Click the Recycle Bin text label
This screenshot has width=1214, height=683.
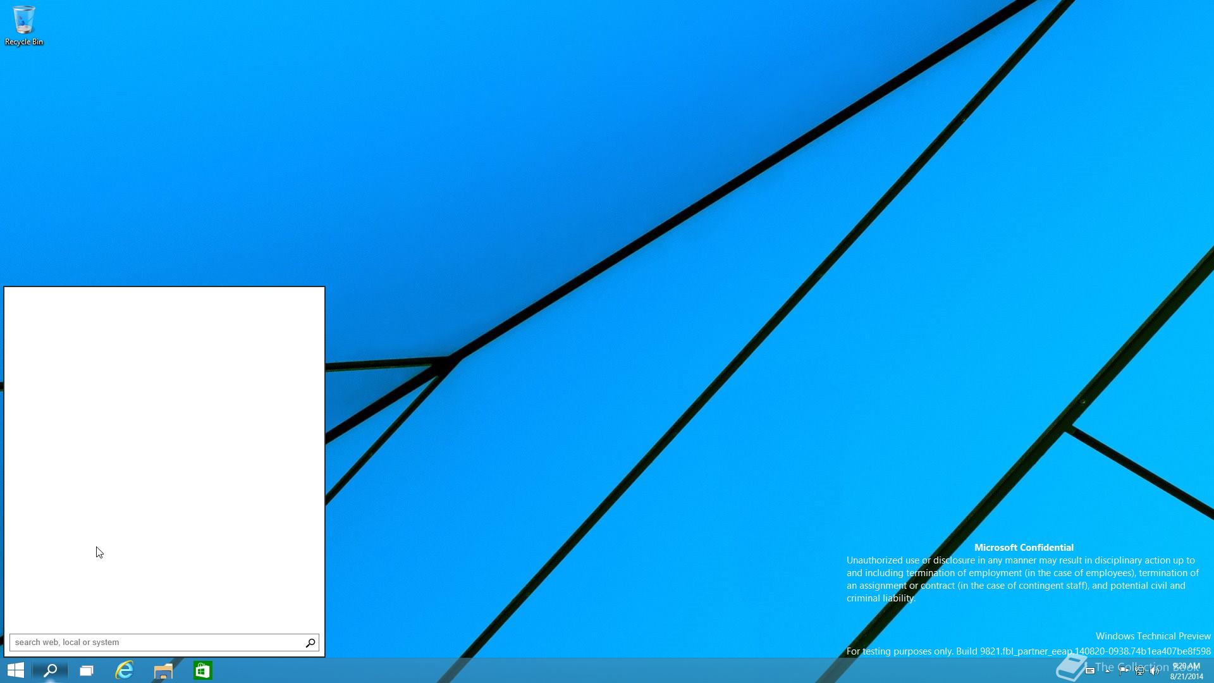tap(24, 42)
